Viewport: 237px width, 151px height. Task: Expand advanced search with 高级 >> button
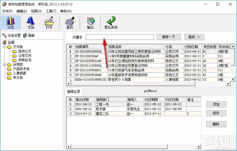click(x=194, y=37)
